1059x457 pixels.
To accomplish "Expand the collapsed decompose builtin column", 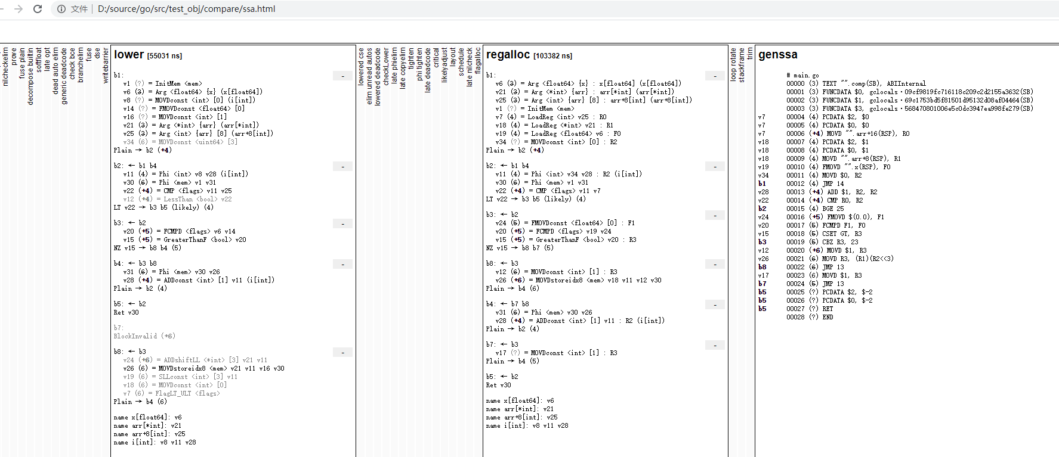I will 30,76.
